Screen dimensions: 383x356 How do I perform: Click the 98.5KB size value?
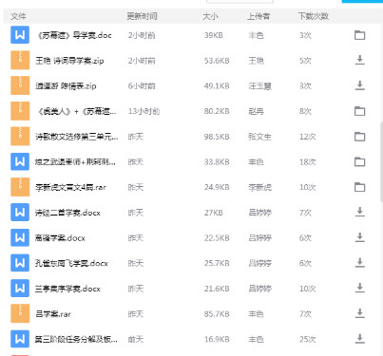217,137
